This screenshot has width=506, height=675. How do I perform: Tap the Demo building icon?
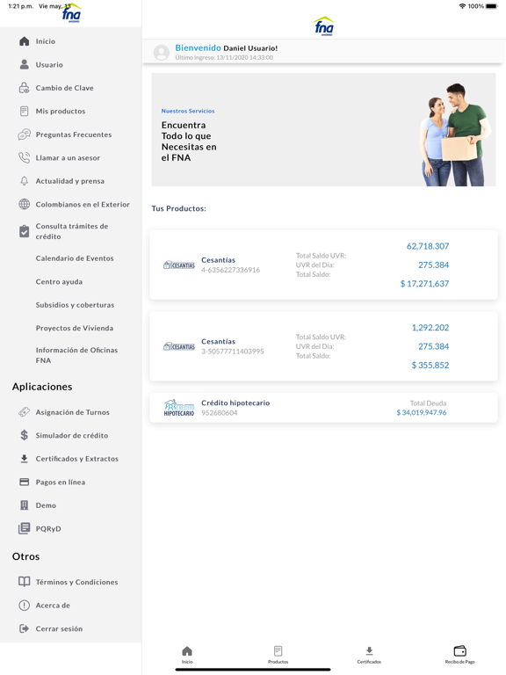coord(24,505)
